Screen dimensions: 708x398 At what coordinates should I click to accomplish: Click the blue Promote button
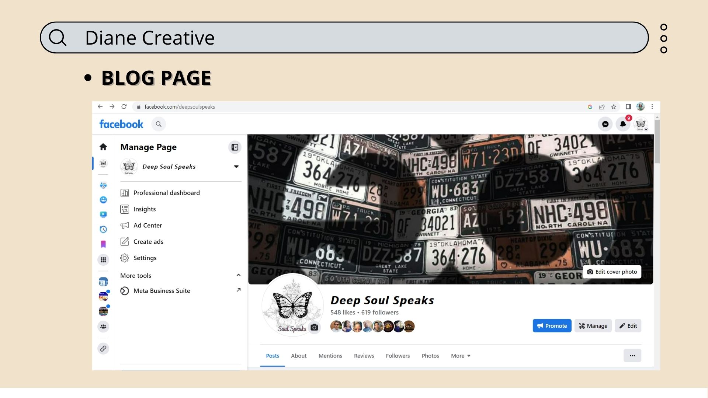(x=552, y=326)
